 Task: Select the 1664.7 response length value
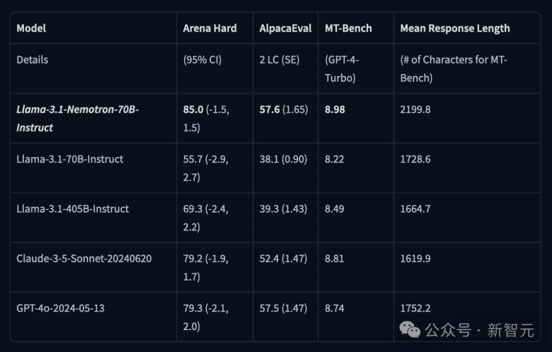tap(415, 208)
